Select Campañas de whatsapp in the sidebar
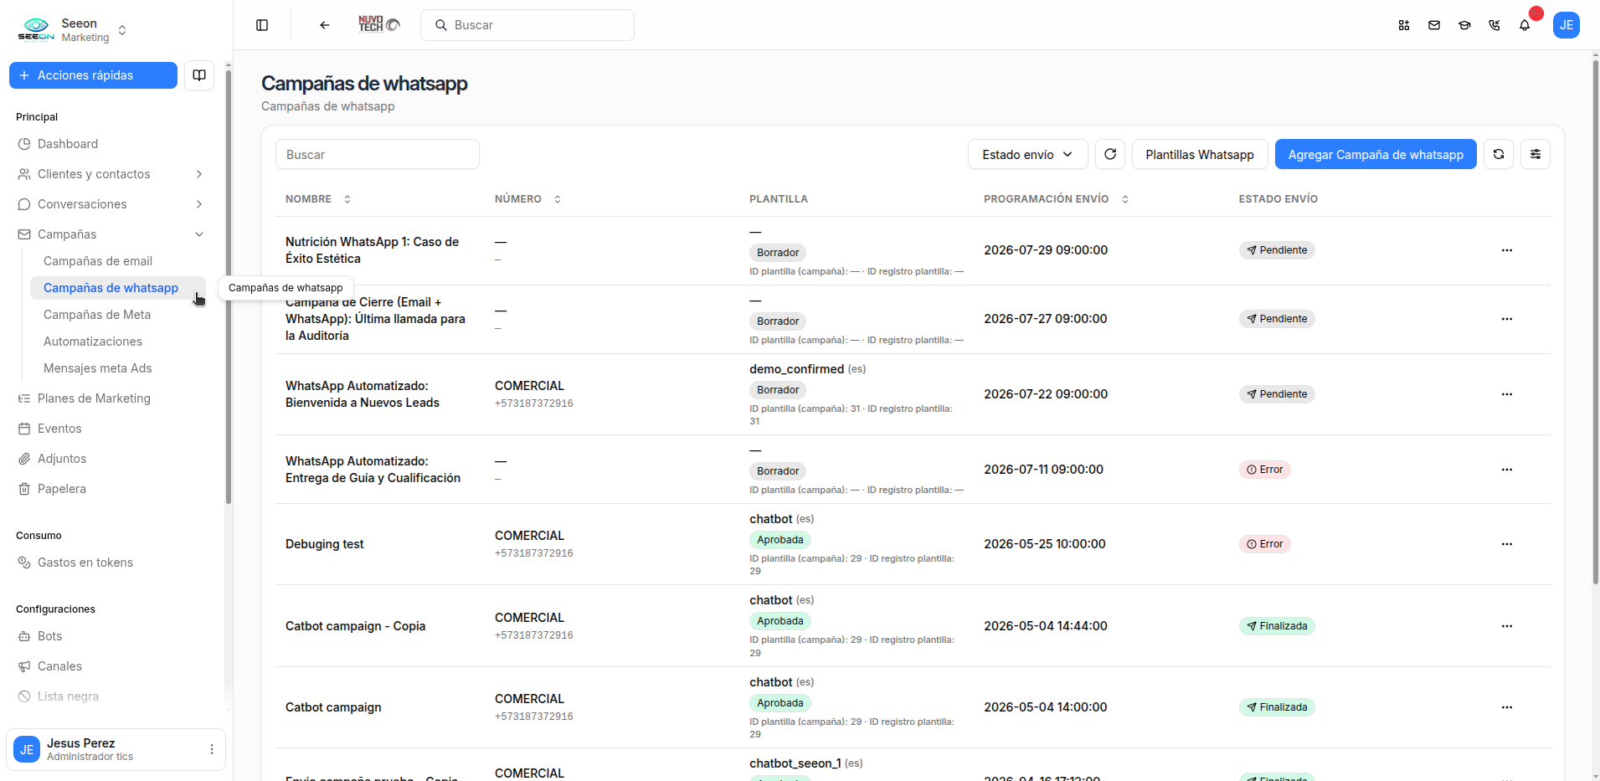The width and height of the screenshot is (1600, 781). pyautogui.click(x=118, y=288)
